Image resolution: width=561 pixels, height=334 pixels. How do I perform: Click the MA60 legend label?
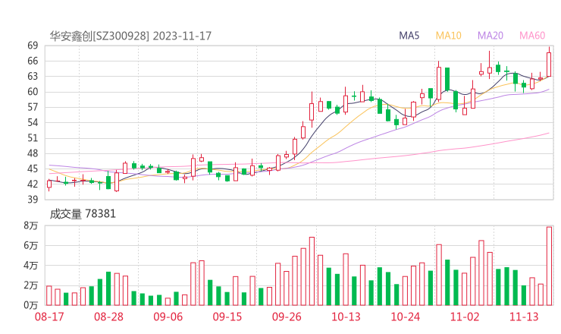tap(532, 36)
